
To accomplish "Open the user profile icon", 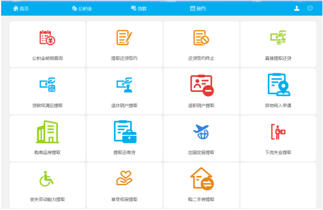I will pyautogui.click(x=297, y=8).
